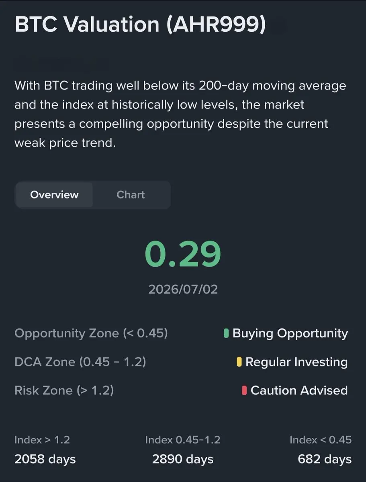Click the Index 0.45-1.2 label
The width and height of the screenshot is (366, 482).
pyautogui.click(x=183, y=440)
